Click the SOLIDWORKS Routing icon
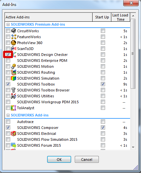141x173 pixels. coord(14,72)
